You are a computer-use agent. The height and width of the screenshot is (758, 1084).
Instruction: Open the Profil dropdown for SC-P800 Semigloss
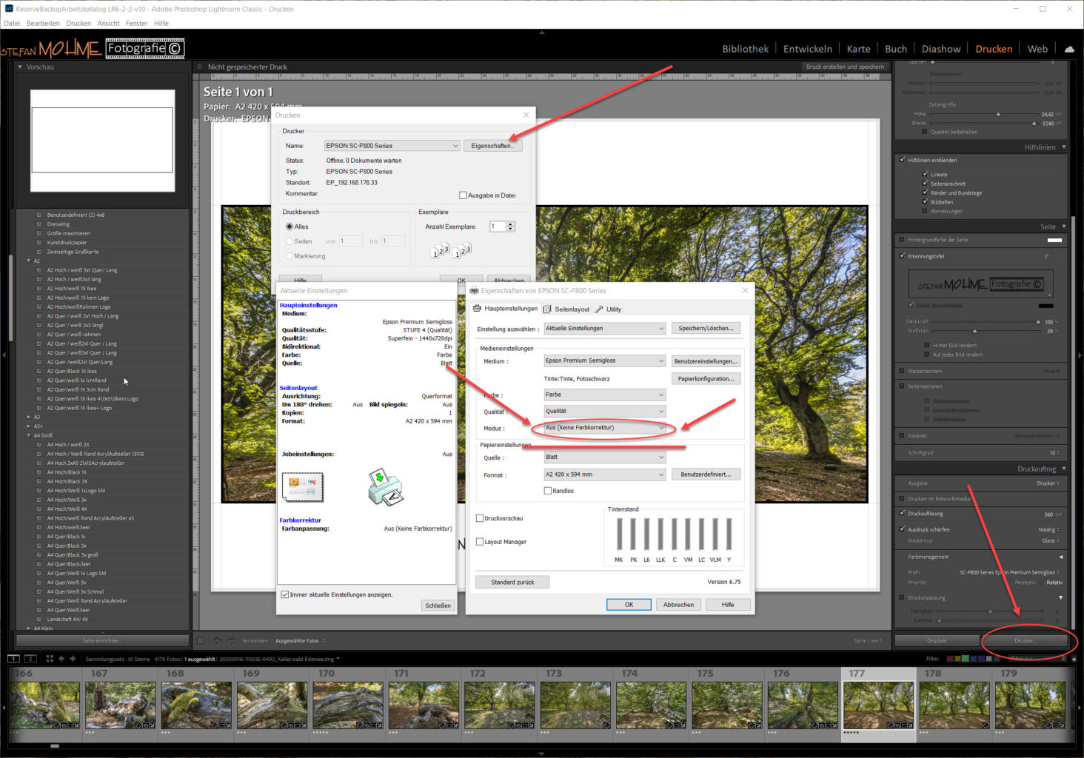click(1009, 572)
